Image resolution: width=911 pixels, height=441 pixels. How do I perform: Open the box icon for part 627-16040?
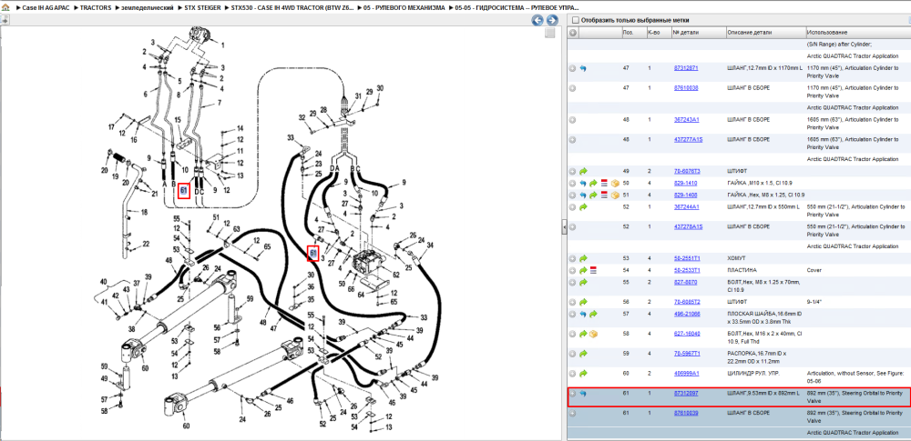coord(594,334)
